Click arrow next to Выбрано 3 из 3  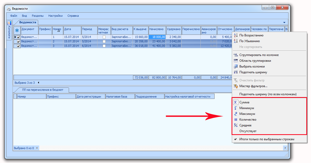[x=38, y=83]
